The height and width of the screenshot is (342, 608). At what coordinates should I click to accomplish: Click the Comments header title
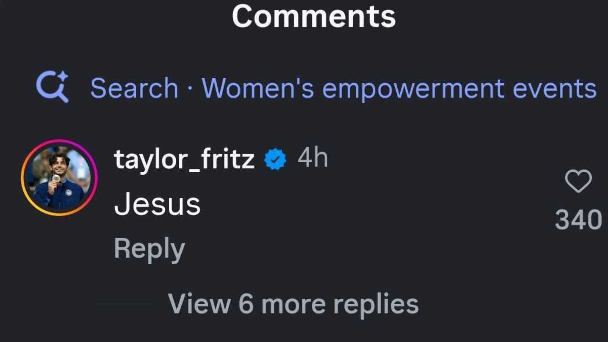[314, 17]
